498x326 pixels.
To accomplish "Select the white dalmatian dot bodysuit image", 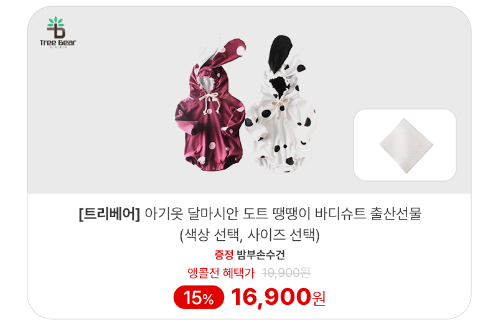I will pos(281,104).
